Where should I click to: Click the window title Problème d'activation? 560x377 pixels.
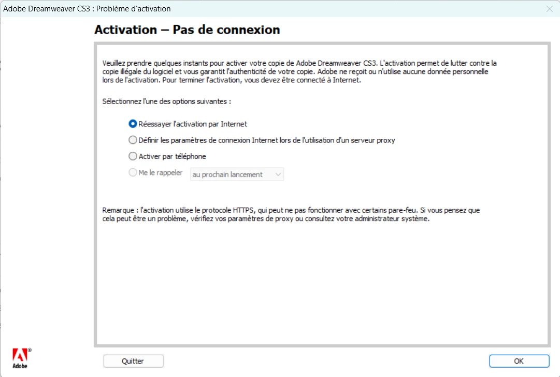click(87, 9)
